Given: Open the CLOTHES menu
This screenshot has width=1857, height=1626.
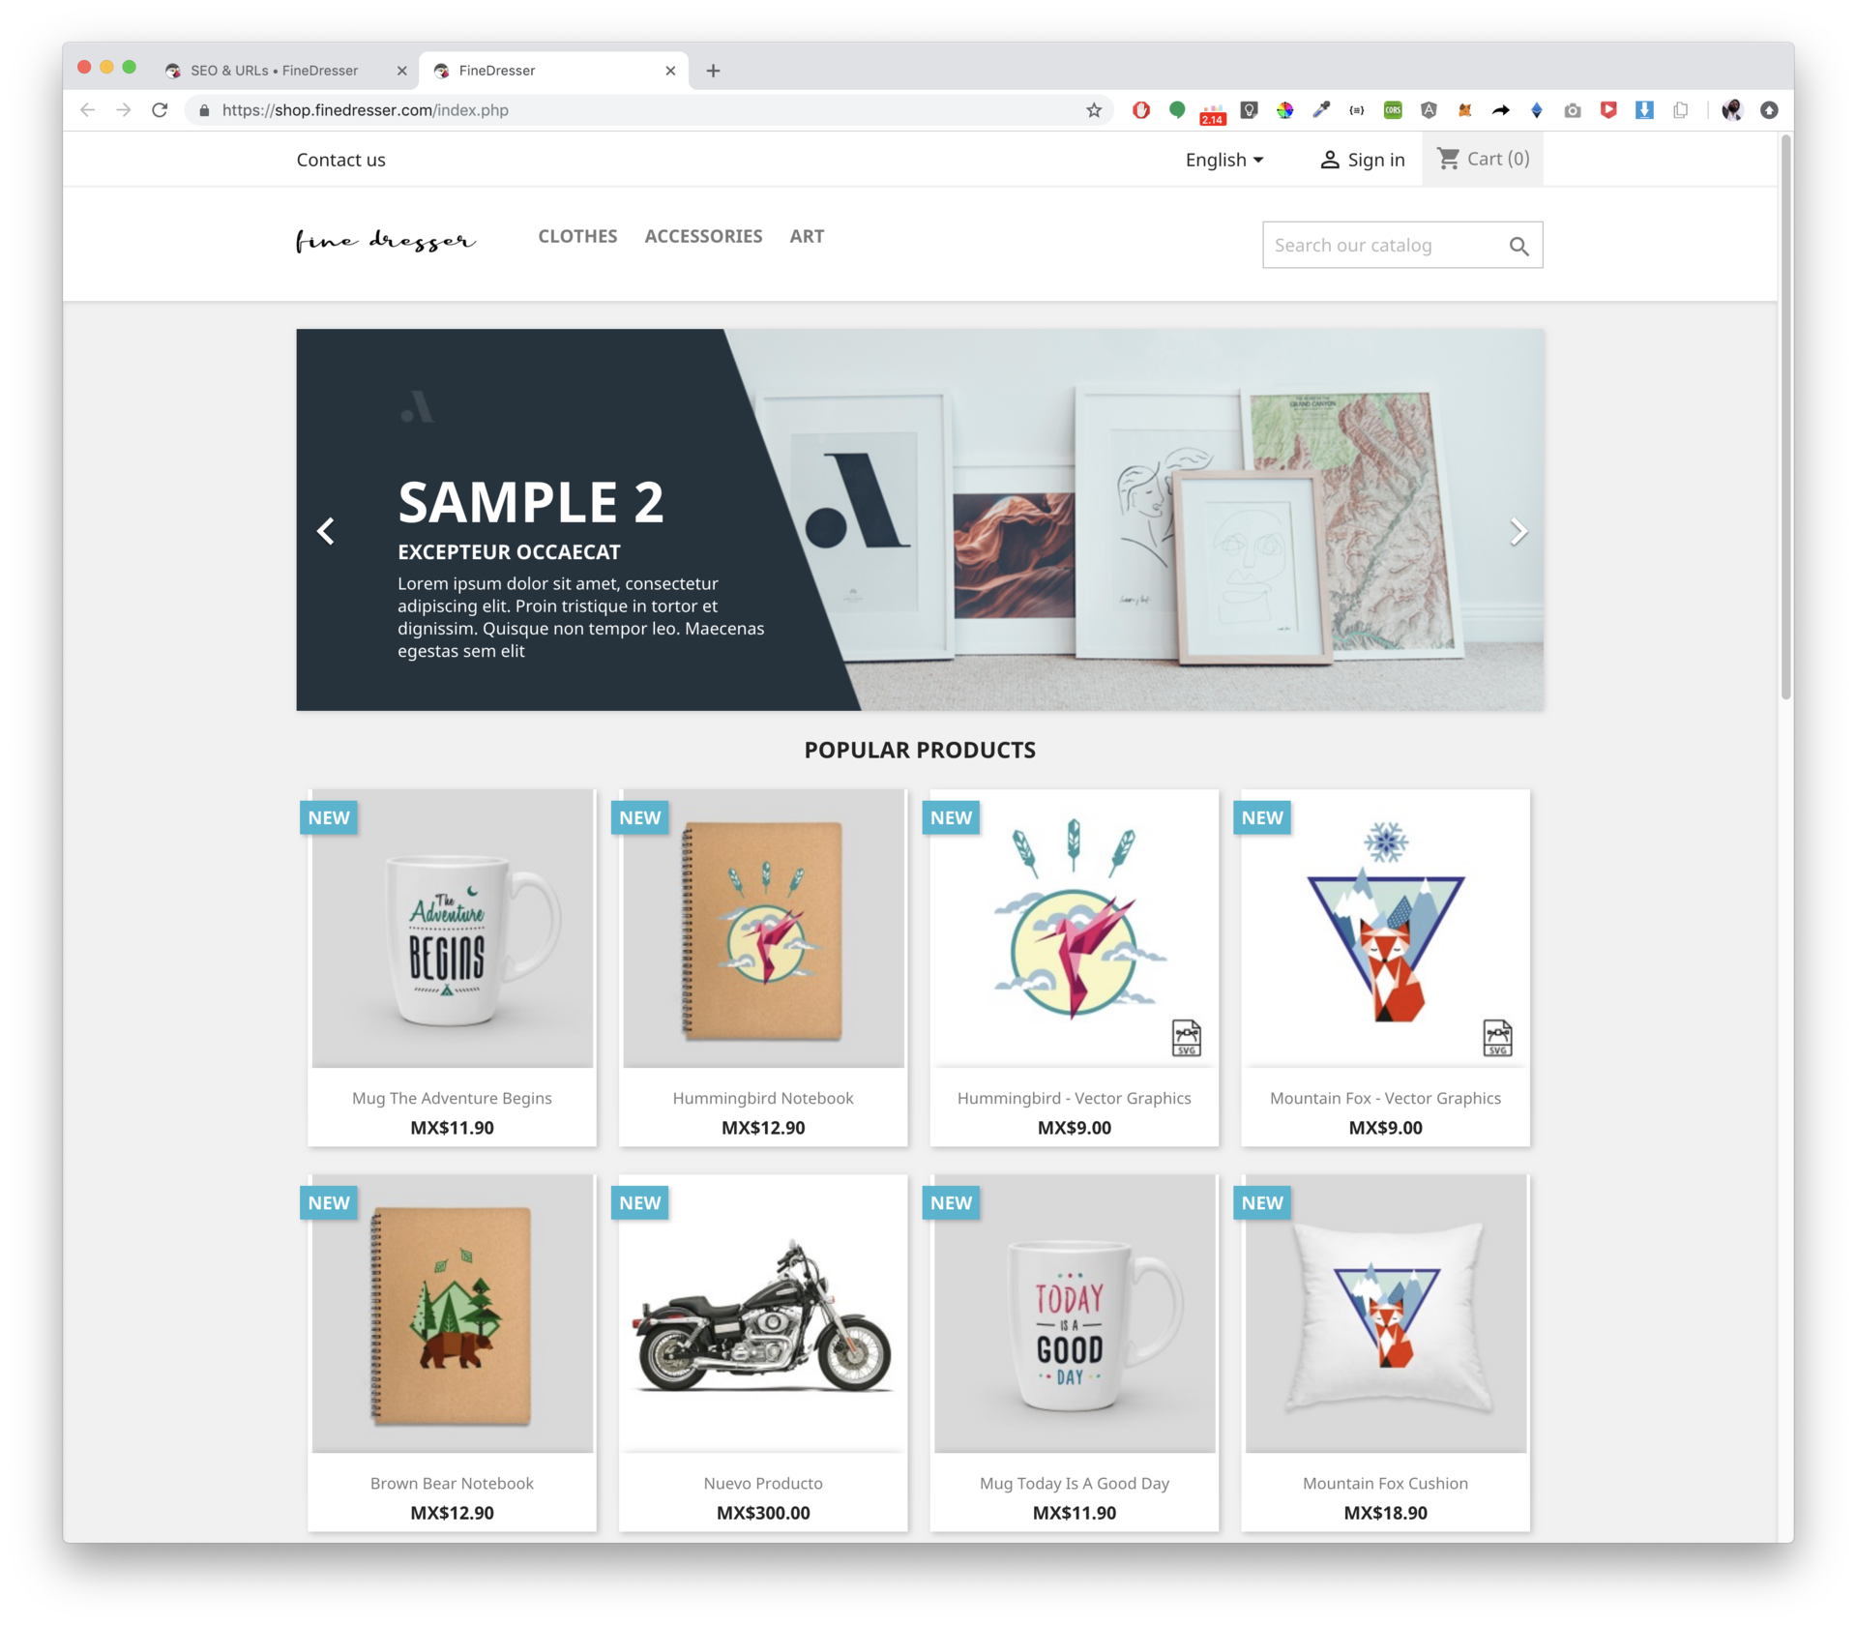Looking at the screenshot, I should pyautogui.click(x=577, y=236).
